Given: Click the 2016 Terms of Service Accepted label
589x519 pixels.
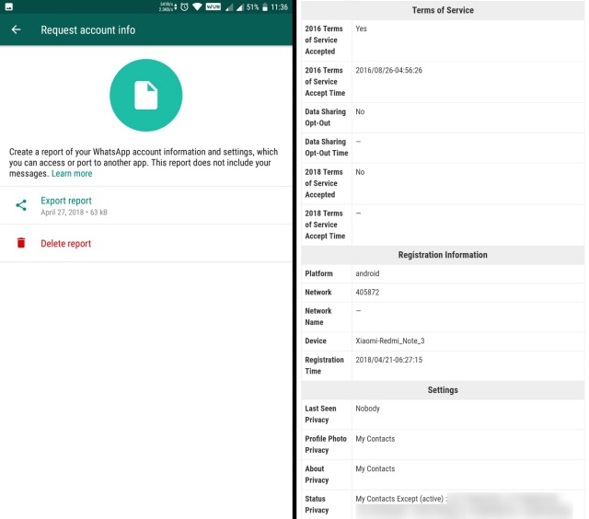Looking at the screenshot, I should click(x=324, y=40).
